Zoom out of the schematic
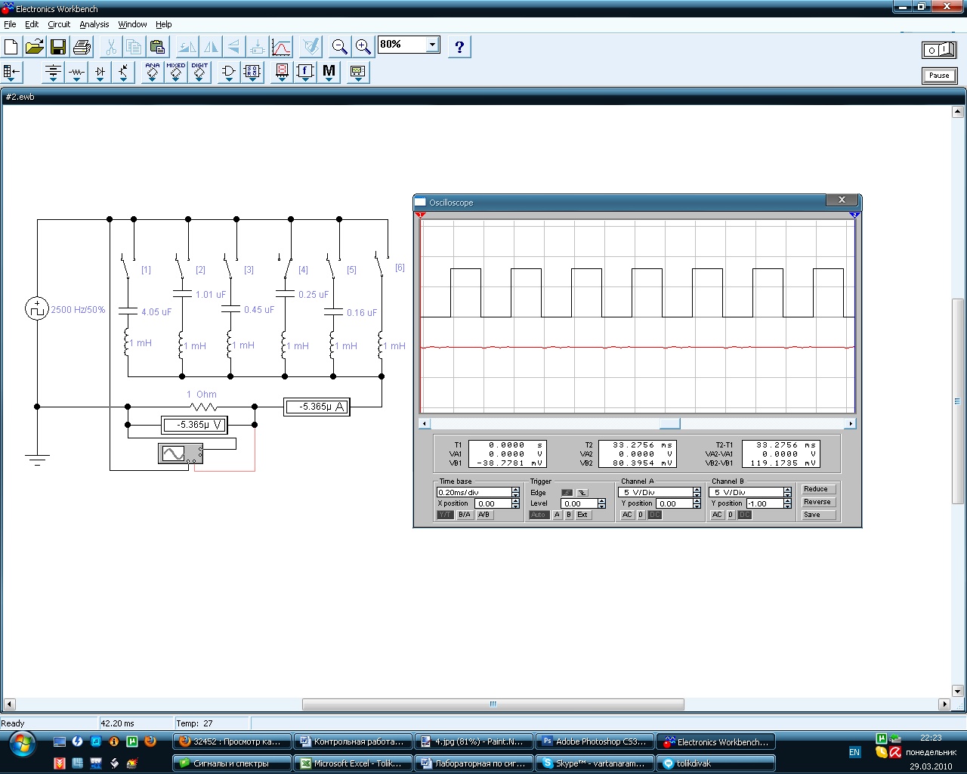This screenshot has height=774, width=967. pyautogui.click(x=340, y=47)
